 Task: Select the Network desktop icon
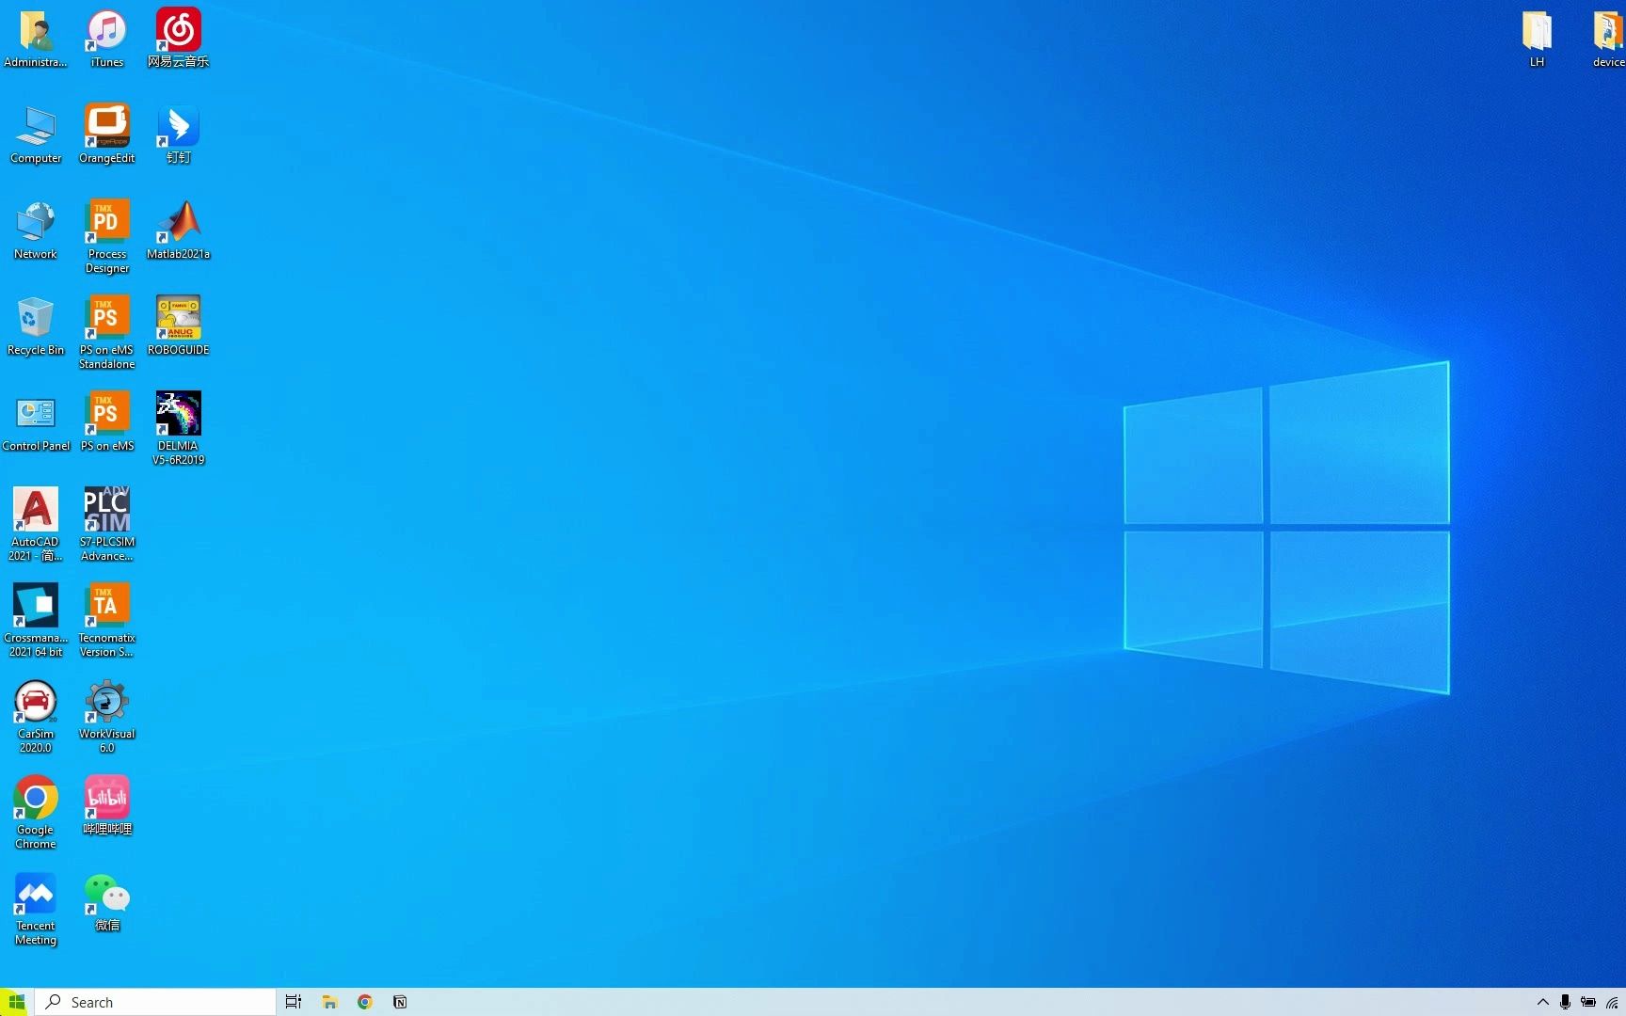(x=36, y=230)
